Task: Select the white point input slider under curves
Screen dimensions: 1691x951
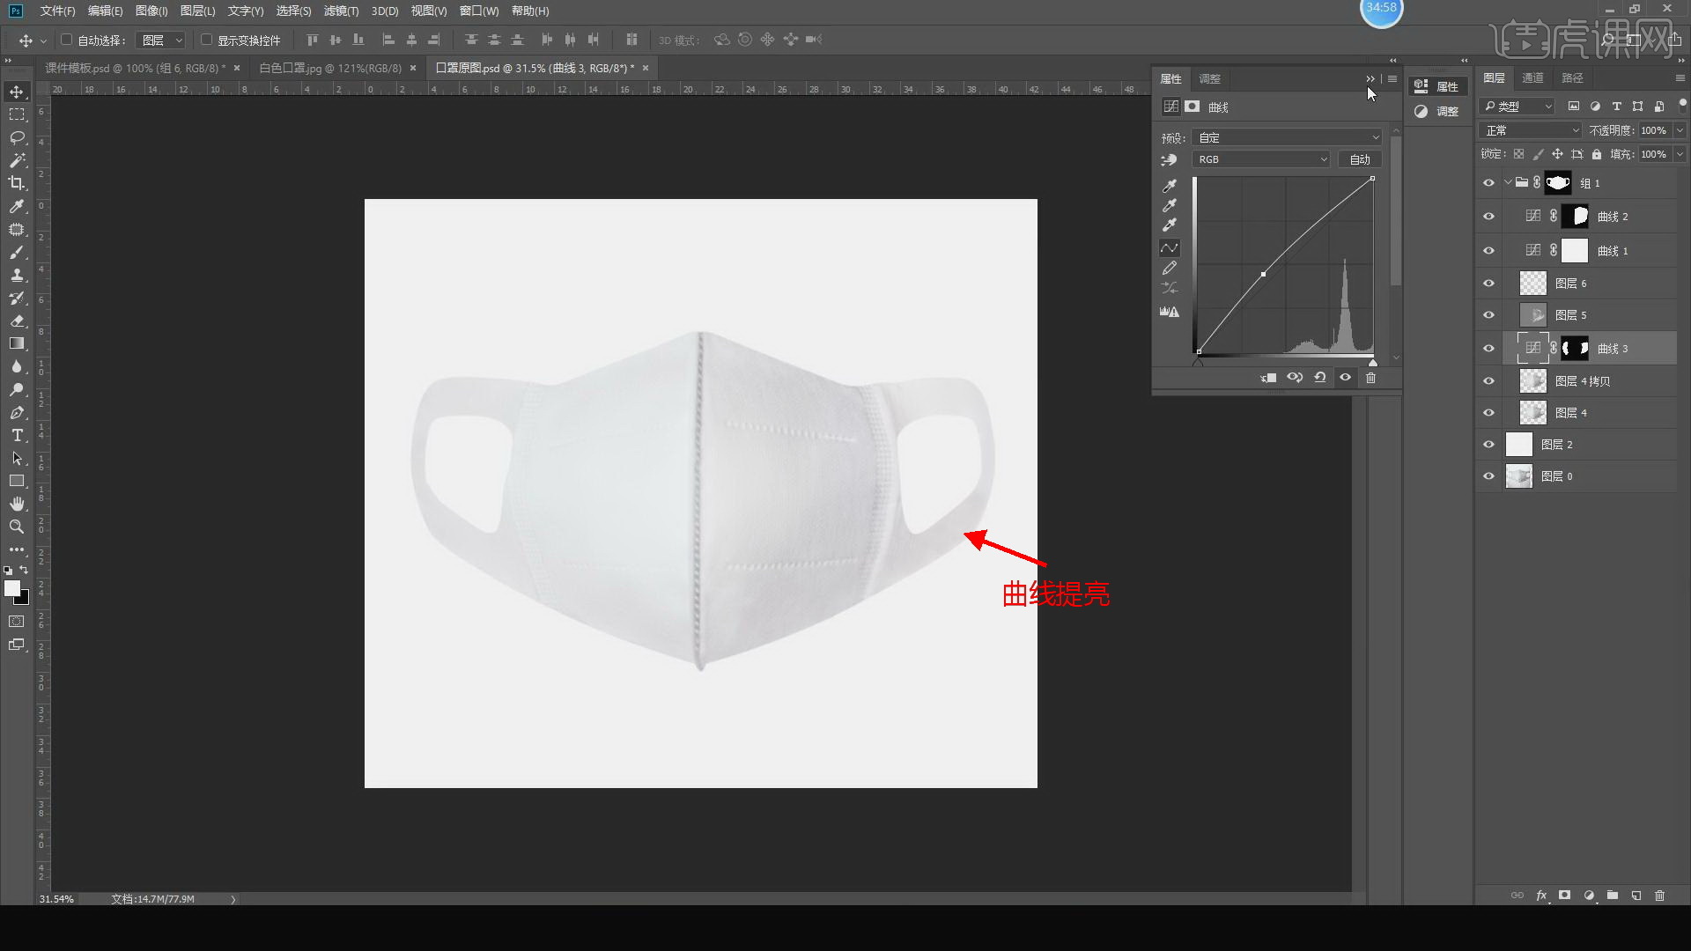Action: pos(1372,362)
